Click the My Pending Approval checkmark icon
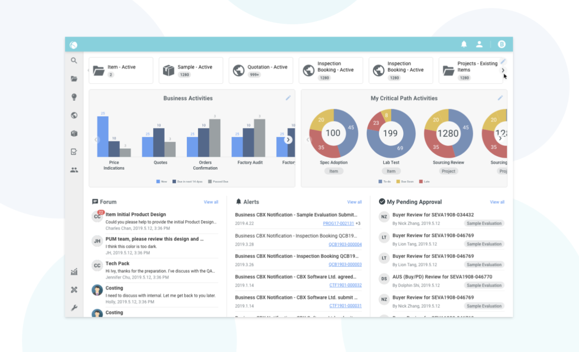The image size is (579, 352). 382,202
